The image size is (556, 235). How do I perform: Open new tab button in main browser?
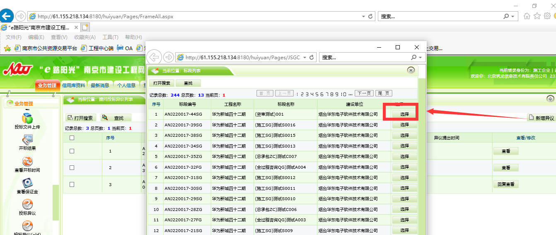[85, 27]
